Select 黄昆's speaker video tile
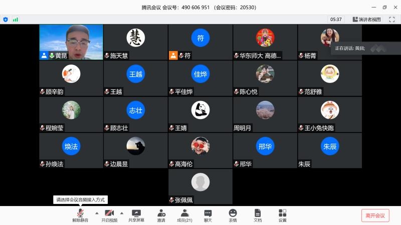The image size is (401, 225). pos(71,42)
